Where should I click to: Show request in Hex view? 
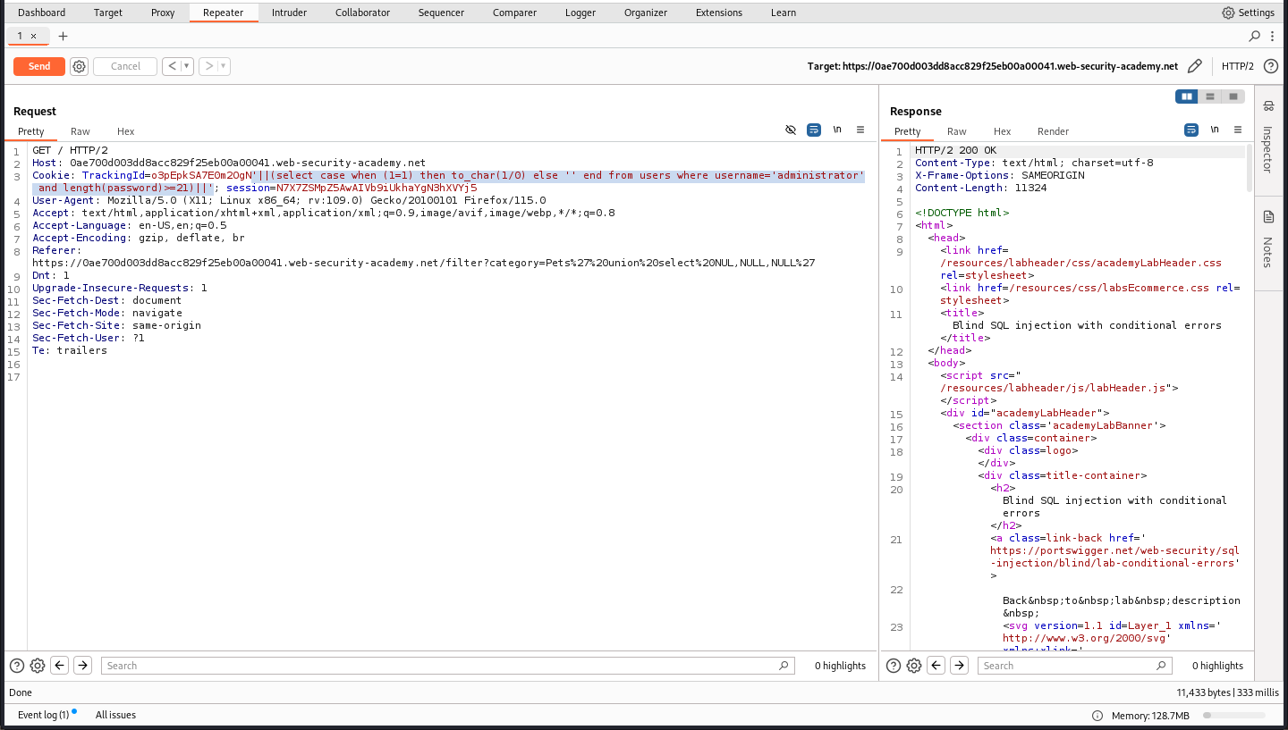[x=125, y=131]
